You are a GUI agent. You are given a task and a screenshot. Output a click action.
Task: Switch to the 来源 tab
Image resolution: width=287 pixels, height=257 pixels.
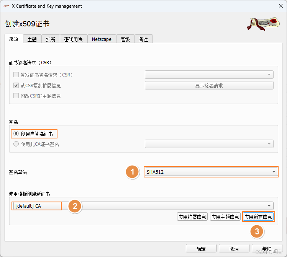(x=14, y=39)
